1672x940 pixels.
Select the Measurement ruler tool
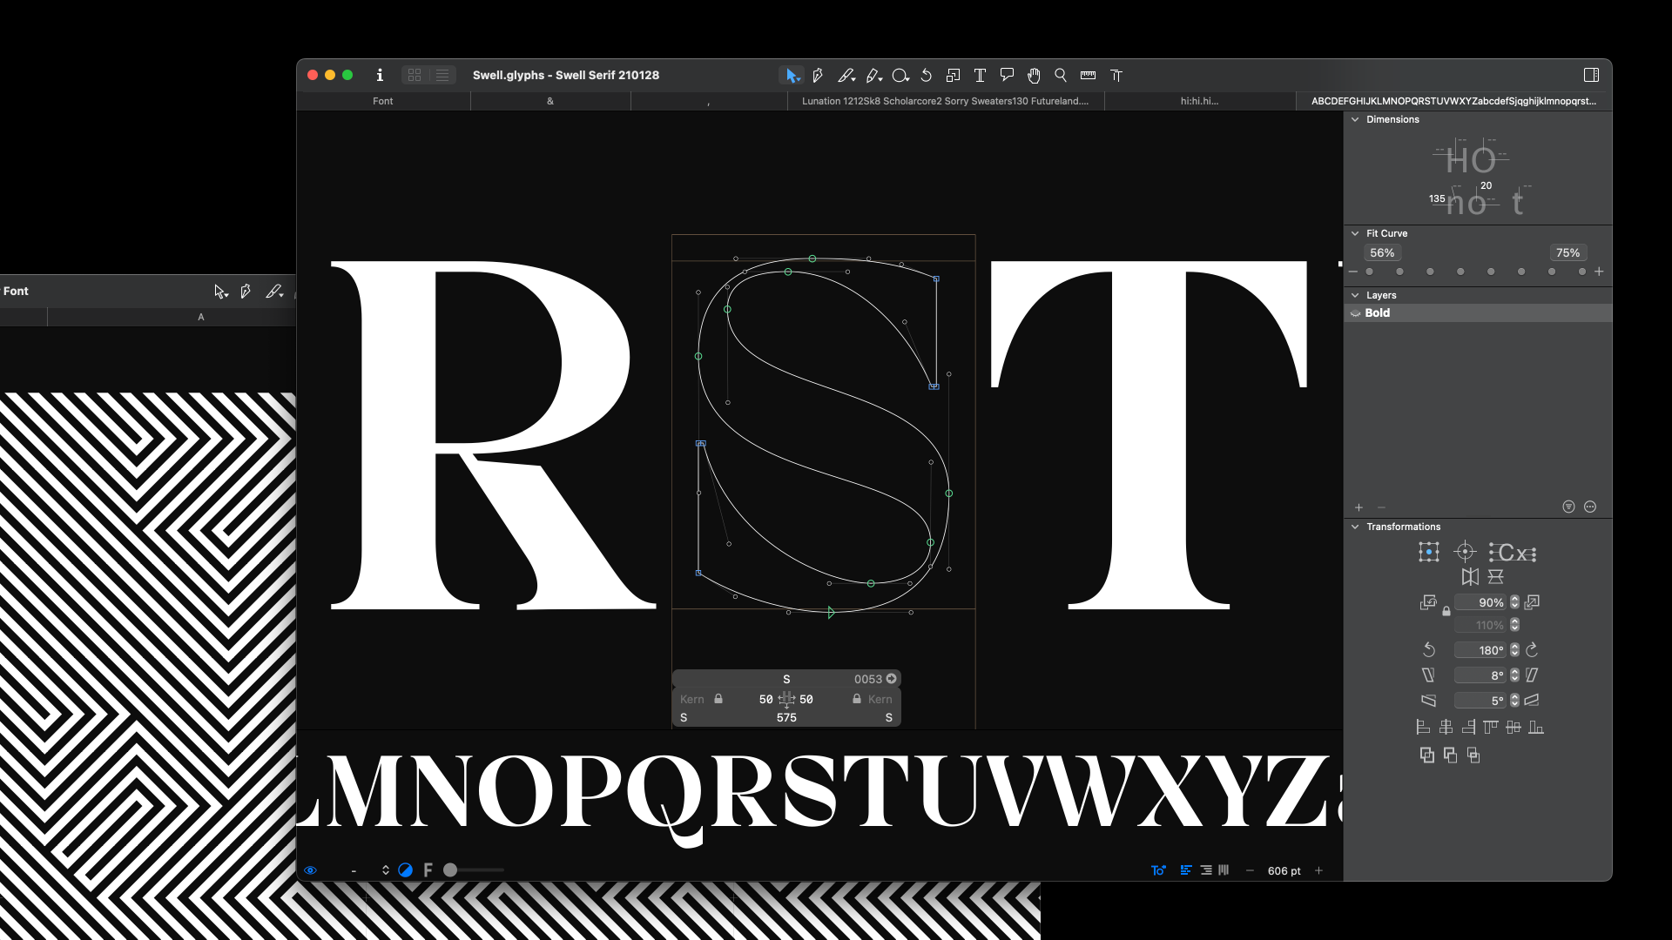click(1088, 76)
